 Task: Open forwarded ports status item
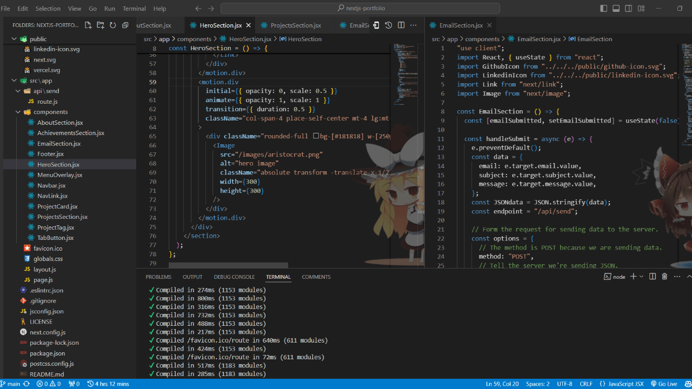[x=75, y=384]
